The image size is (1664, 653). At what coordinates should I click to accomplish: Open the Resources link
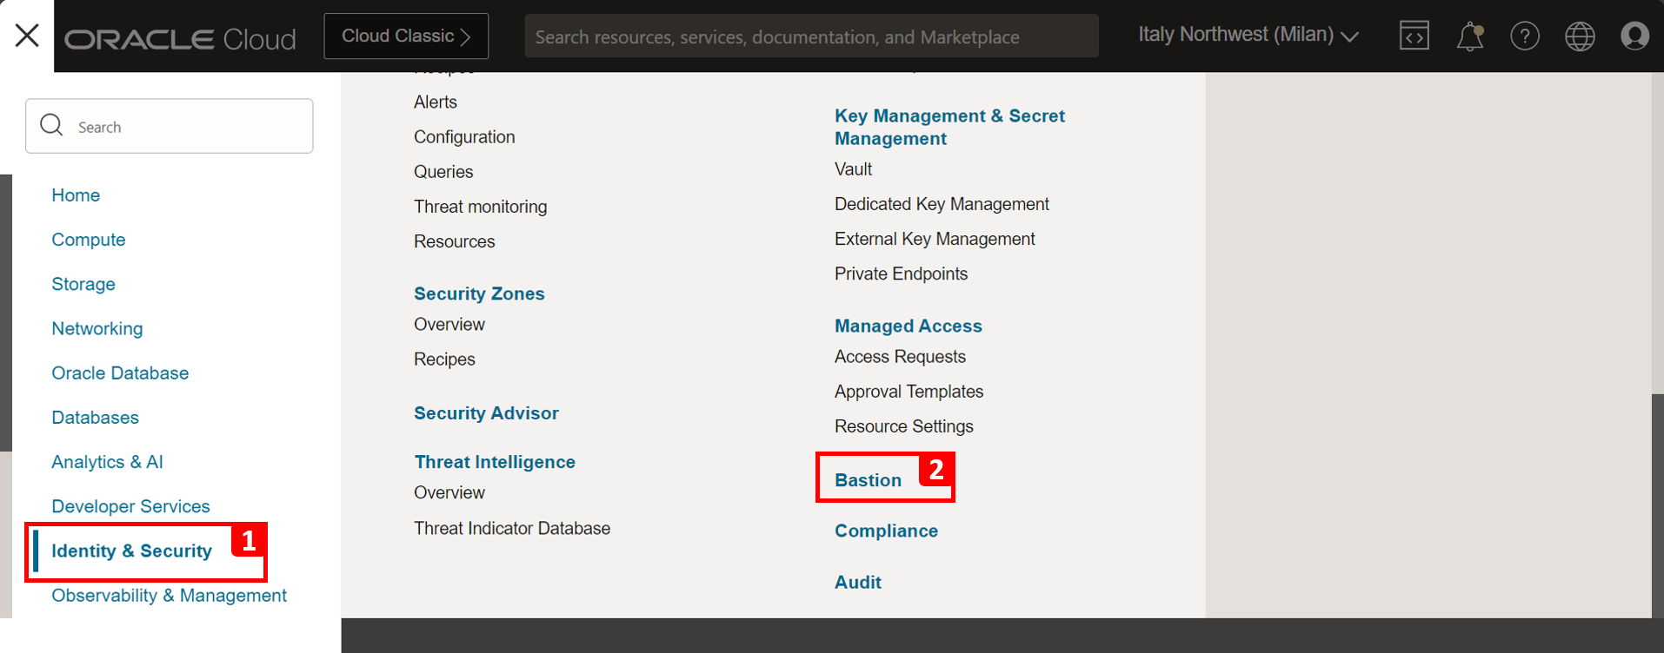(x=455, y=241)
